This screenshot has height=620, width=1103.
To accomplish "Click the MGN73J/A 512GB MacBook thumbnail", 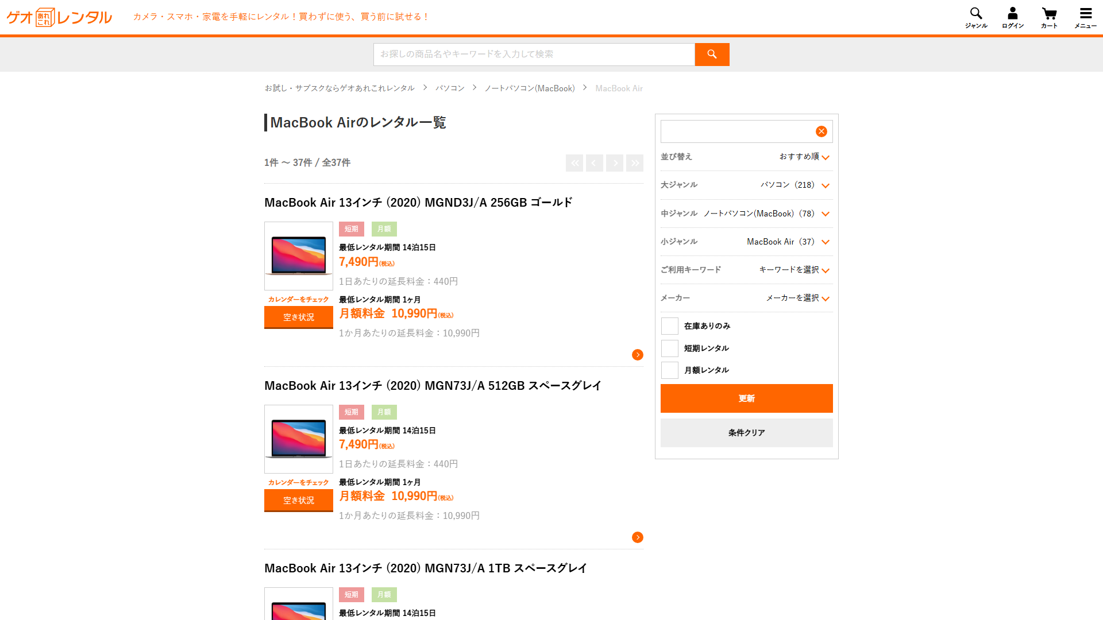I will coord(298,439).
